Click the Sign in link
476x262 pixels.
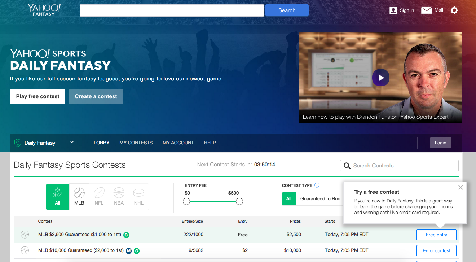click(x=407, y=10)
